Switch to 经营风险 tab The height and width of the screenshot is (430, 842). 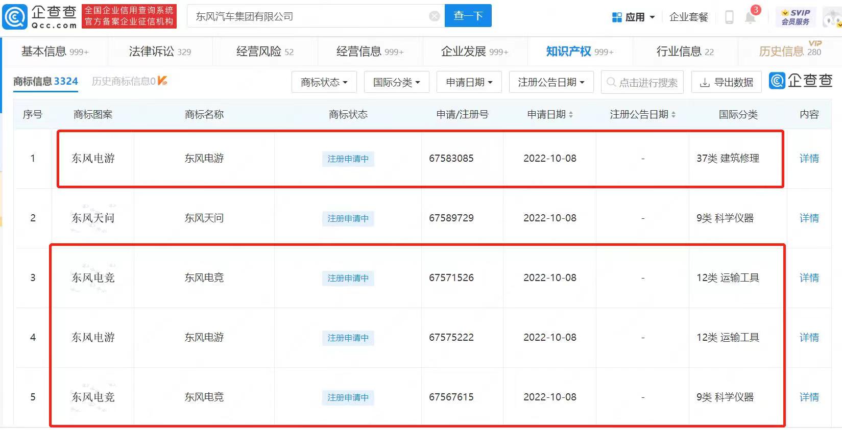(265, 52)
